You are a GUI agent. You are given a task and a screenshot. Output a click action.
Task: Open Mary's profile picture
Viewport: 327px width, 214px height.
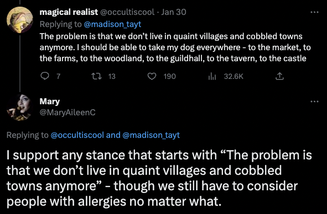20,108
